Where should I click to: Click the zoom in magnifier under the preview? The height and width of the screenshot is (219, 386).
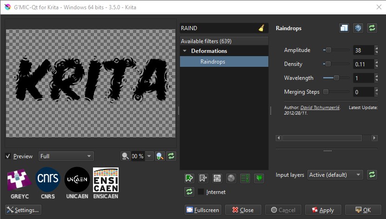(160, 156)
